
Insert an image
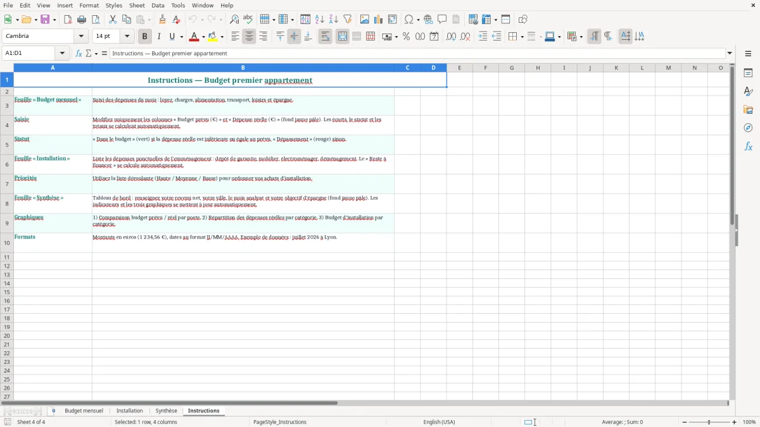coord(365,20)
